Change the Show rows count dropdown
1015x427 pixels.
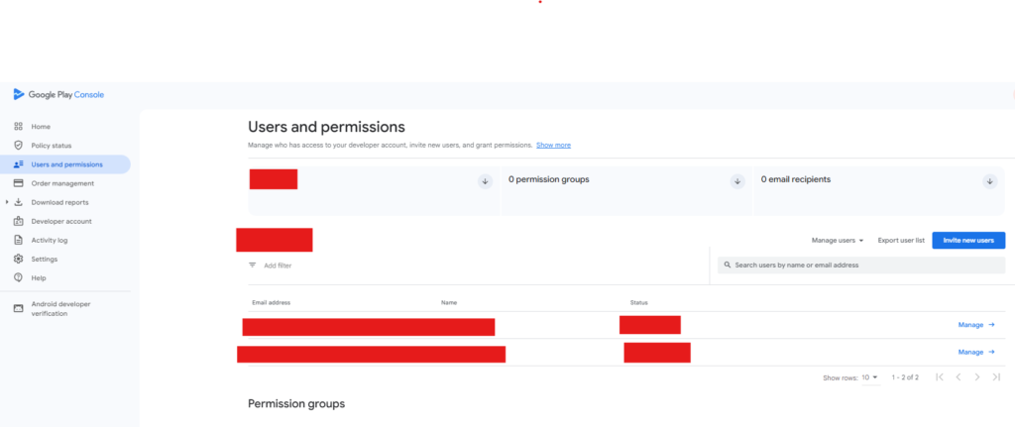[869, 377]
